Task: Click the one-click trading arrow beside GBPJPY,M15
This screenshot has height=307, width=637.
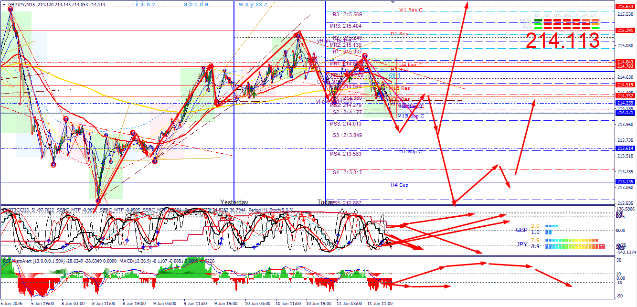Action: [4, 5]
